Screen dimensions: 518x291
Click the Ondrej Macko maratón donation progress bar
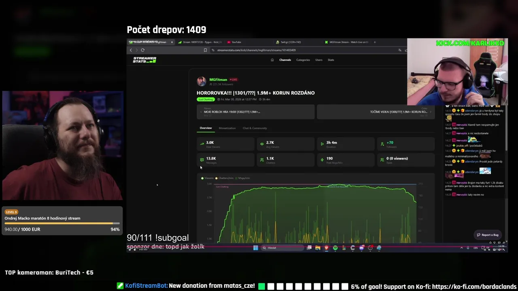click(x=62, y=224)
